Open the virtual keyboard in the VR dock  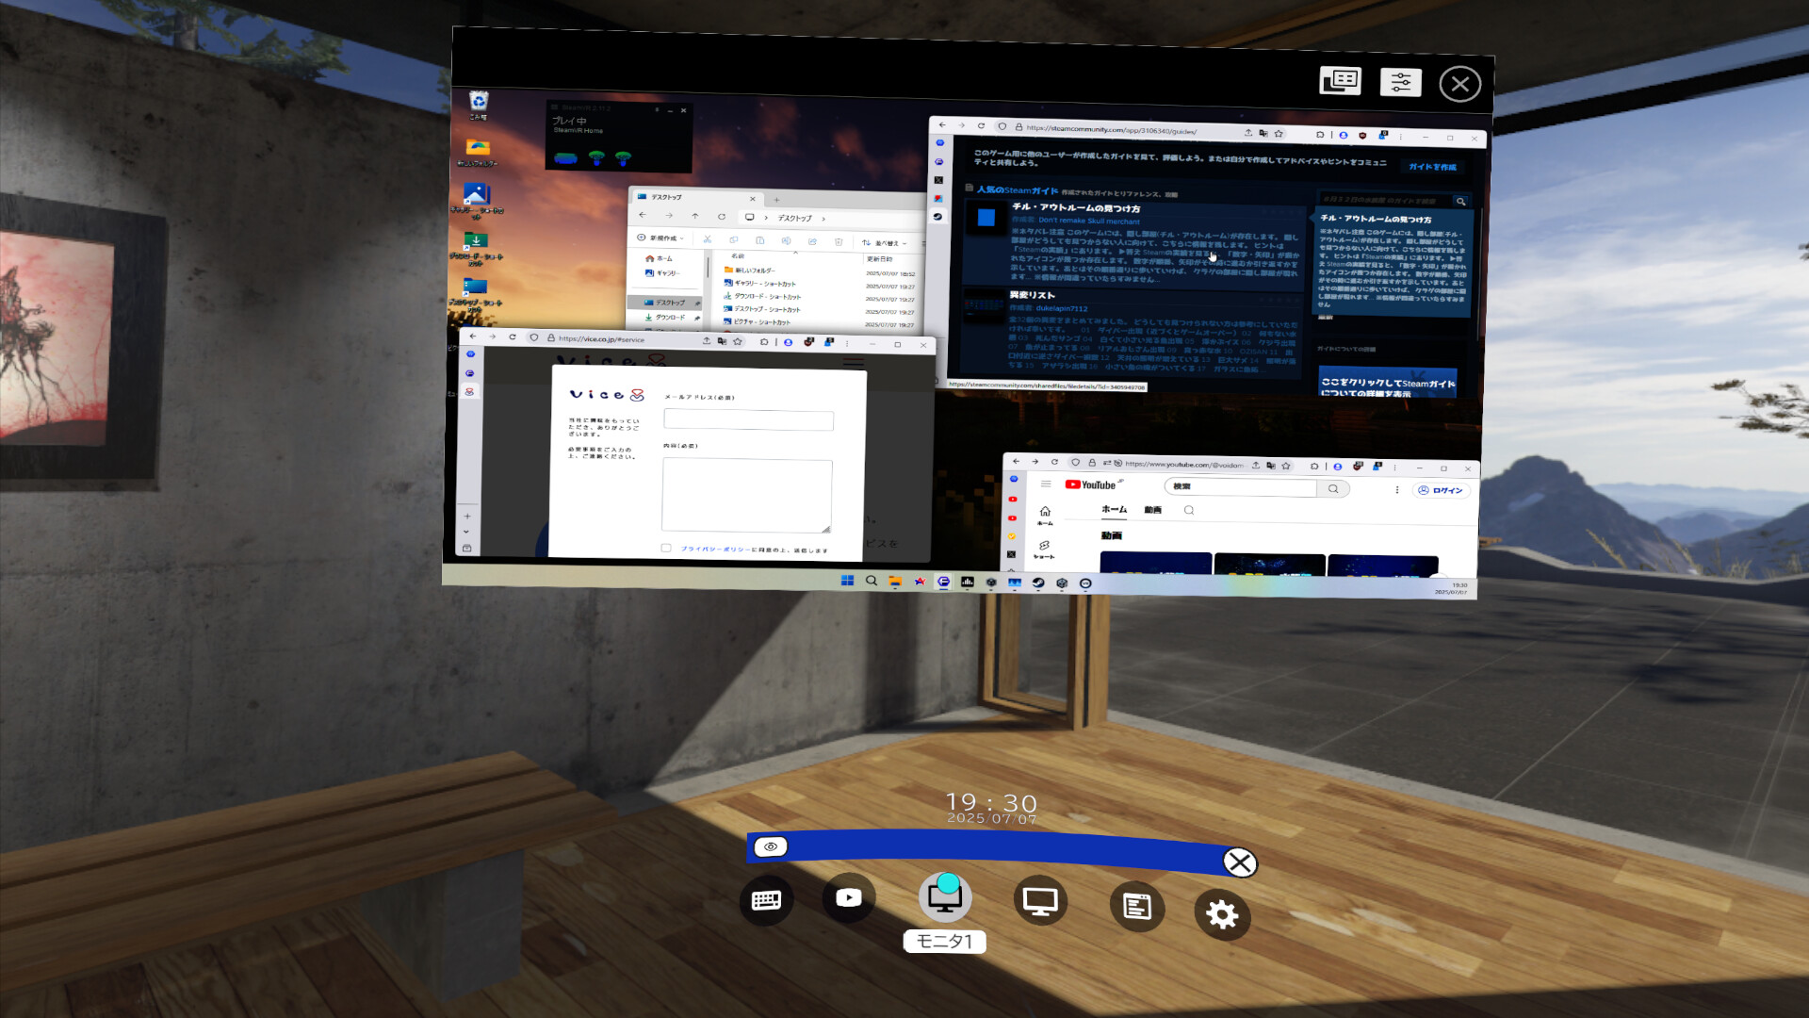[x=766, y=900]
